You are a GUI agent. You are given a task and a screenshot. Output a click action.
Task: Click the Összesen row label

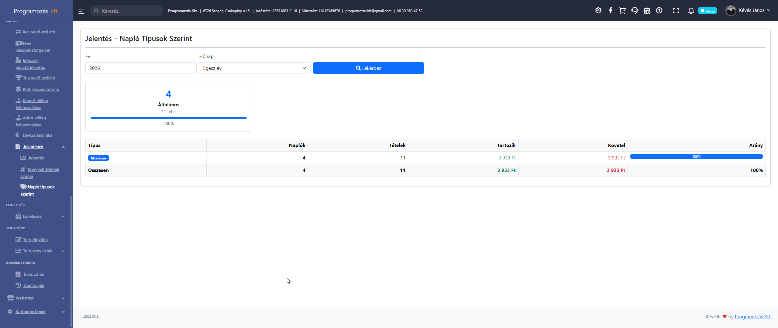point(98,170)
